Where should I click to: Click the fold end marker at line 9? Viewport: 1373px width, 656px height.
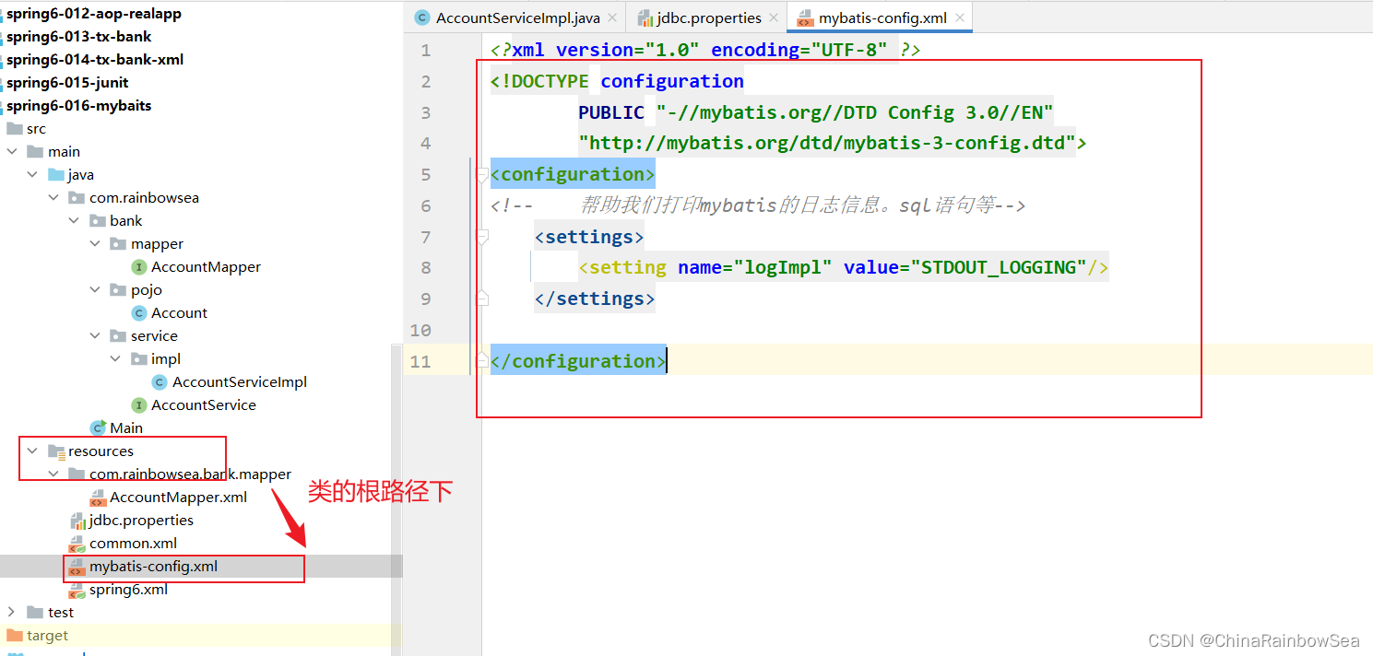481,299
